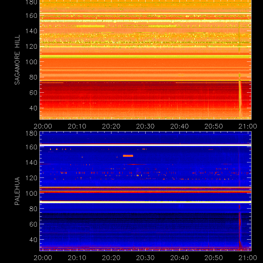This screenshot has height=263, width=263.
Task: Select the 80 tick label on Sagamore Hill axis
Action: (x=33, y=77)
